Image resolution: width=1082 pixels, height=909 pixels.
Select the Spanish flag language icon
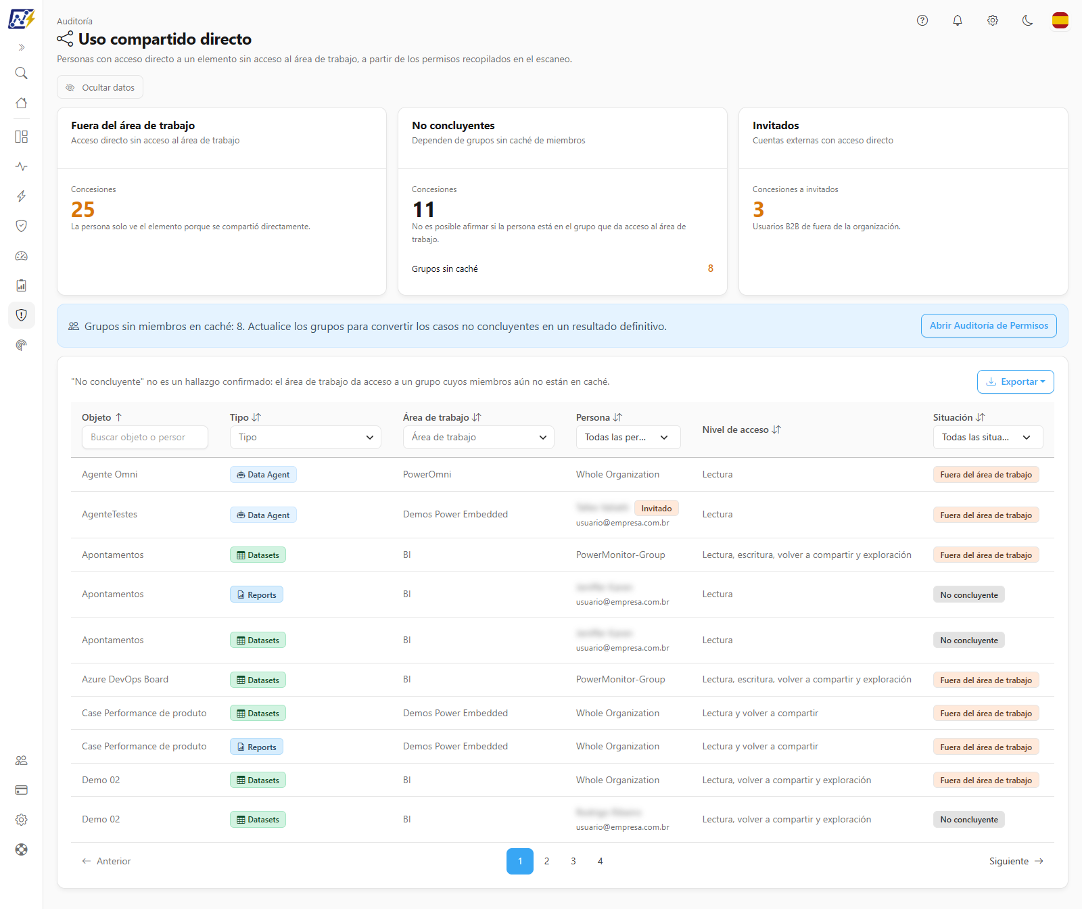(1060, 20)
